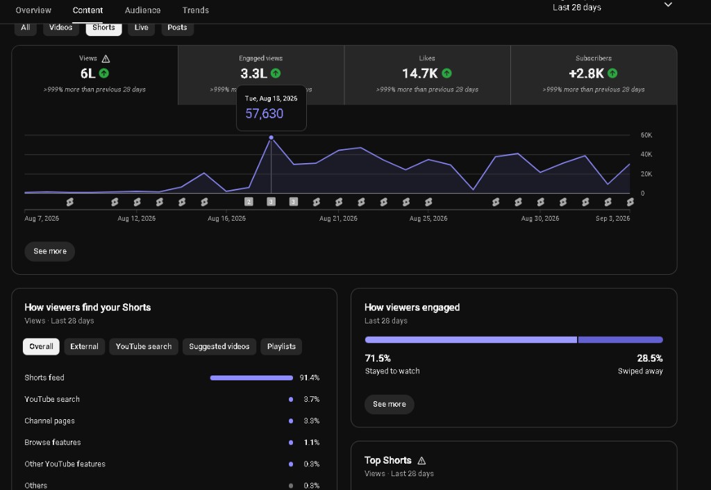This screenshot has width=711, height=490.
Task: Open the Shorts marker under Aug 25, 2026
Action: coord(428,202)
